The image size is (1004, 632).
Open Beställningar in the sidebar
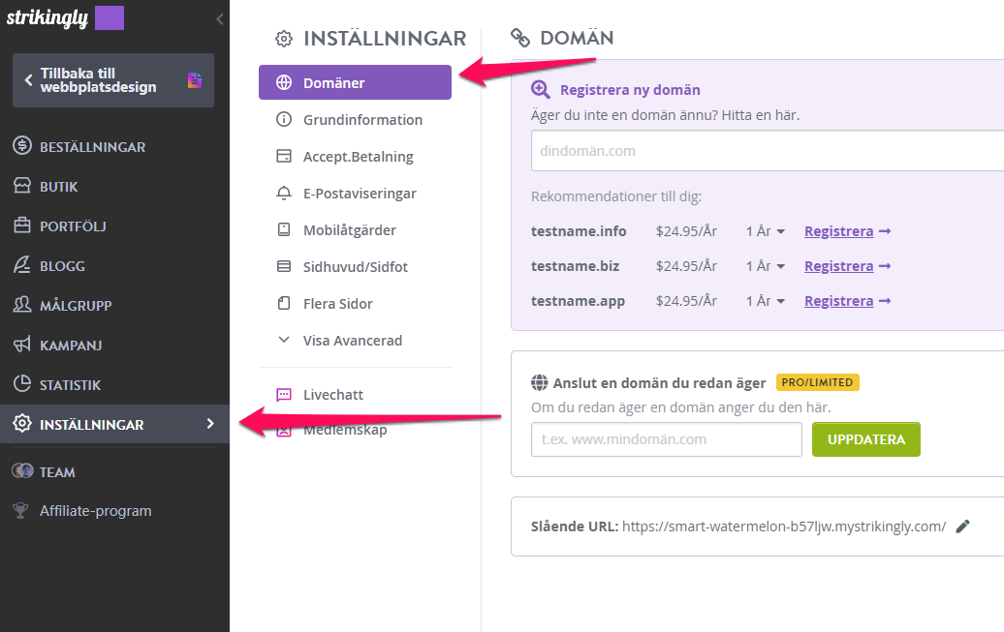tap(92, 147)
